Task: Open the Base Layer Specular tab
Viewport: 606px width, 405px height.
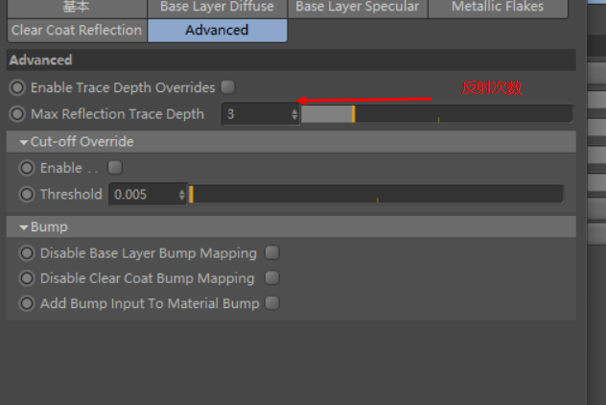Action: click(x=358, y=8)
